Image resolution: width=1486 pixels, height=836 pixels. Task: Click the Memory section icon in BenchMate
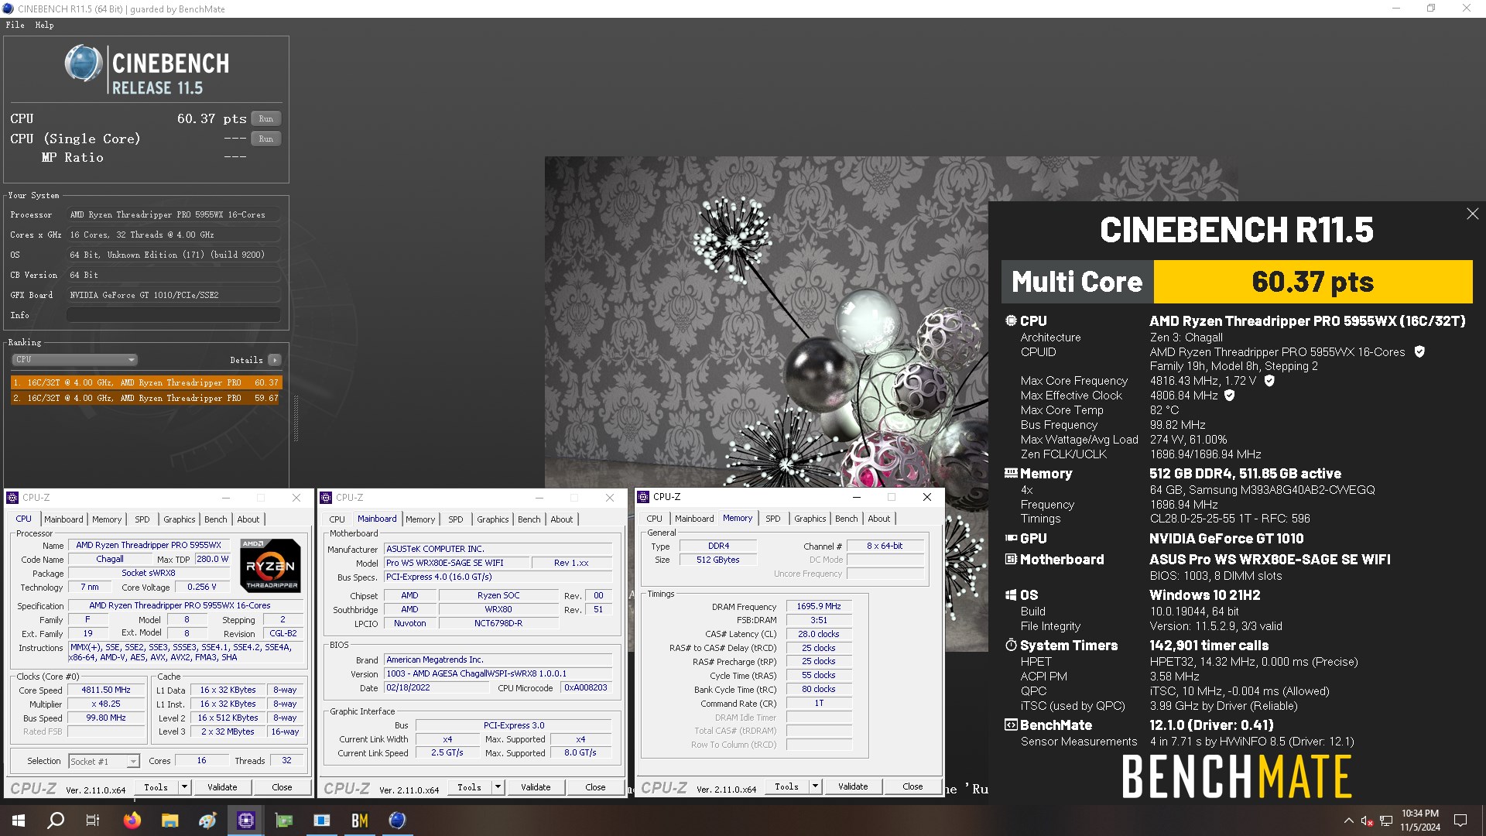click(1011, 473)
